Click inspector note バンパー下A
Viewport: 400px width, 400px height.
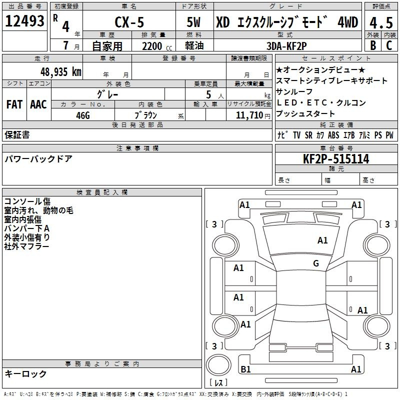click(x=27, y=228)
